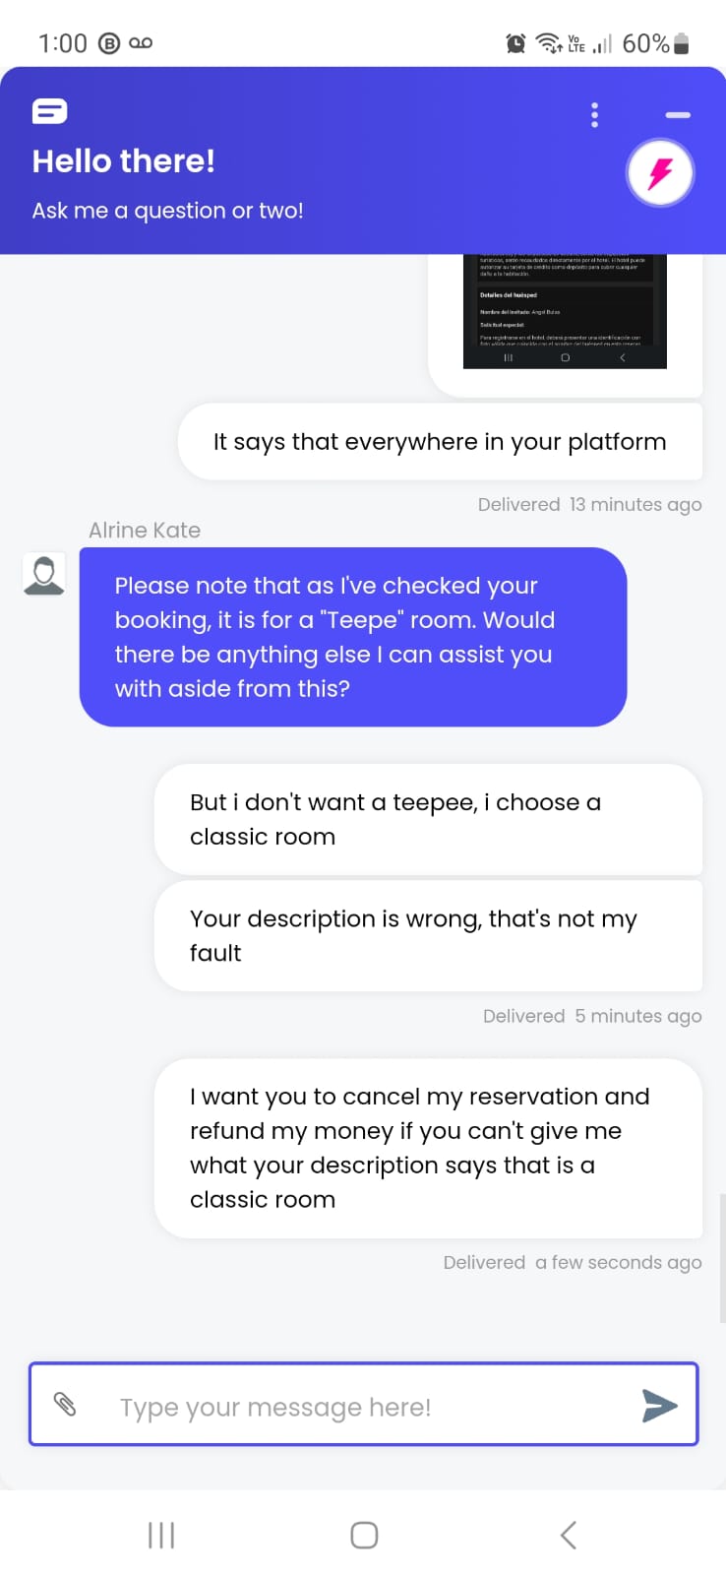Minimize the chat window with the dash icon

point(678,115)
